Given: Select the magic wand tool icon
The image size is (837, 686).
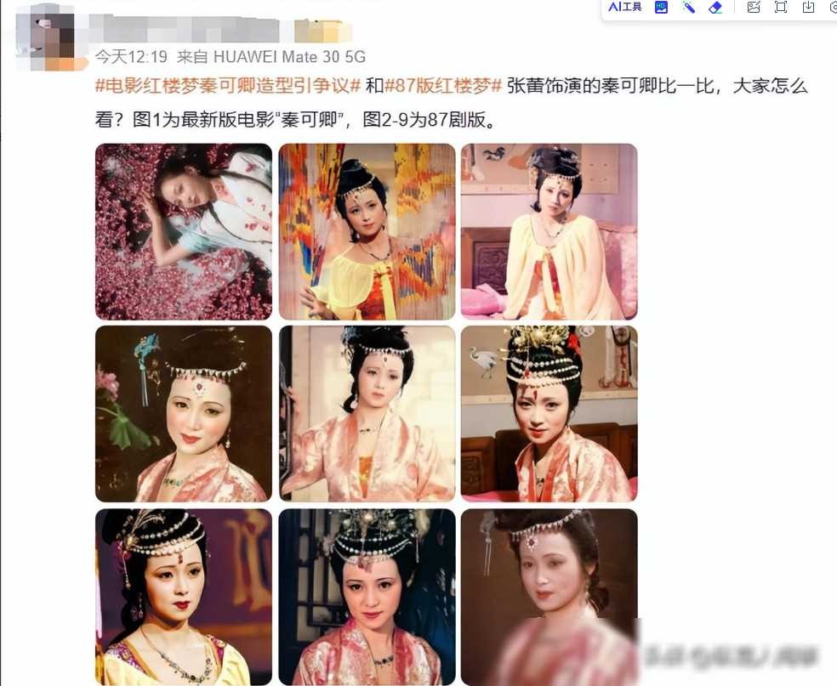Looking at the screenshot, I should pos(689,7).
